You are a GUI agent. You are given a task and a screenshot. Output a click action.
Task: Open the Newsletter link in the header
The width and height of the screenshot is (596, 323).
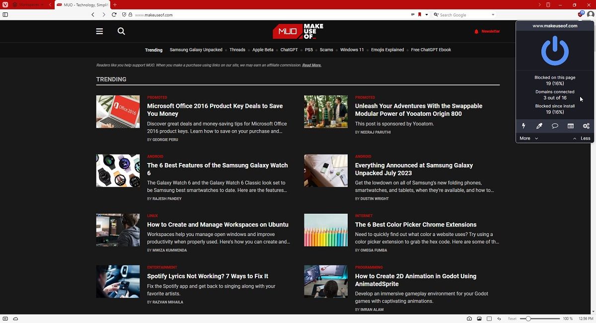[488, 31]
